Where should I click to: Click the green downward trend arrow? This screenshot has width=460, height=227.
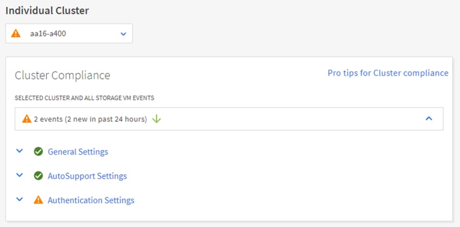[x=156, y=119]
